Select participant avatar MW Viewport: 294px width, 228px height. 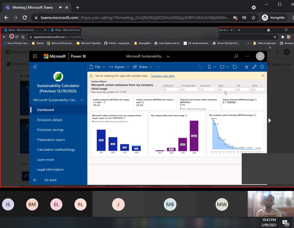tap(222, 204)
